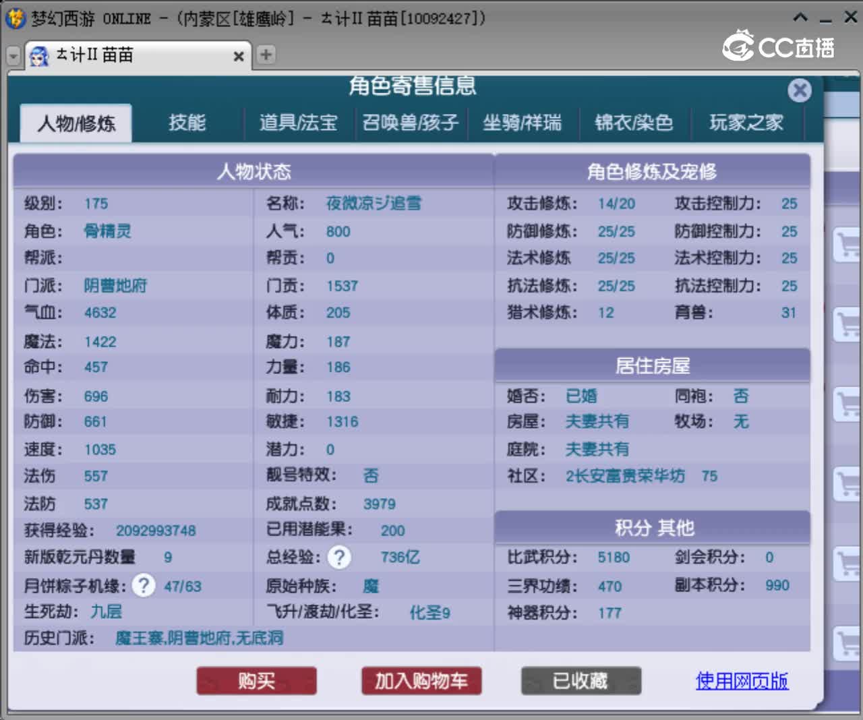Click the 获得经验 value 2092993748
The image size is (863, 720).
[156, 531]
